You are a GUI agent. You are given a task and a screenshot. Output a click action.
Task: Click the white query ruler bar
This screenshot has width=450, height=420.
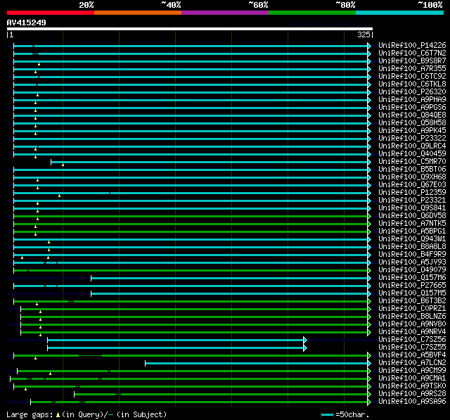tap(189, 29)
